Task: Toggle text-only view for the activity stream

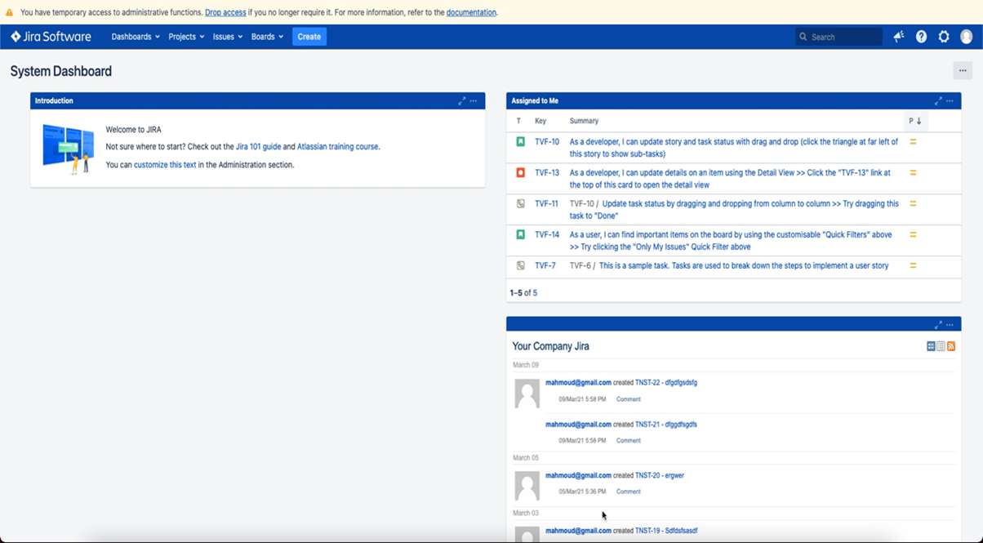Action: (941, 346)
